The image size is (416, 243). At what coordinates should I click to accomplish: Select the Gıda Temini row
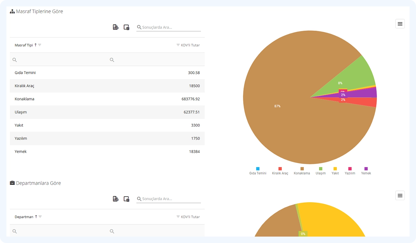point(107,73)
